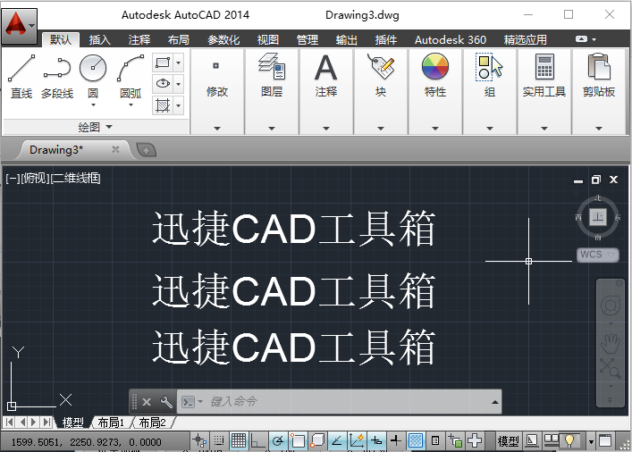The width and height of the screenshot is (632, 452).
Task: Switch to the 布局2 layout tab
Action: [x=152, y=423]
